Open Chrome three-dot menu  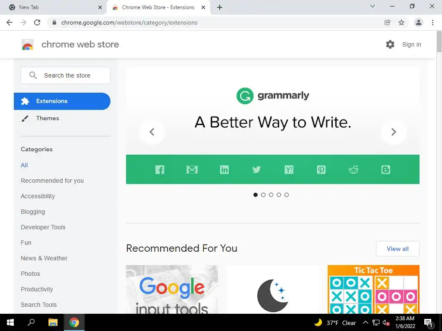pos(433,22)
